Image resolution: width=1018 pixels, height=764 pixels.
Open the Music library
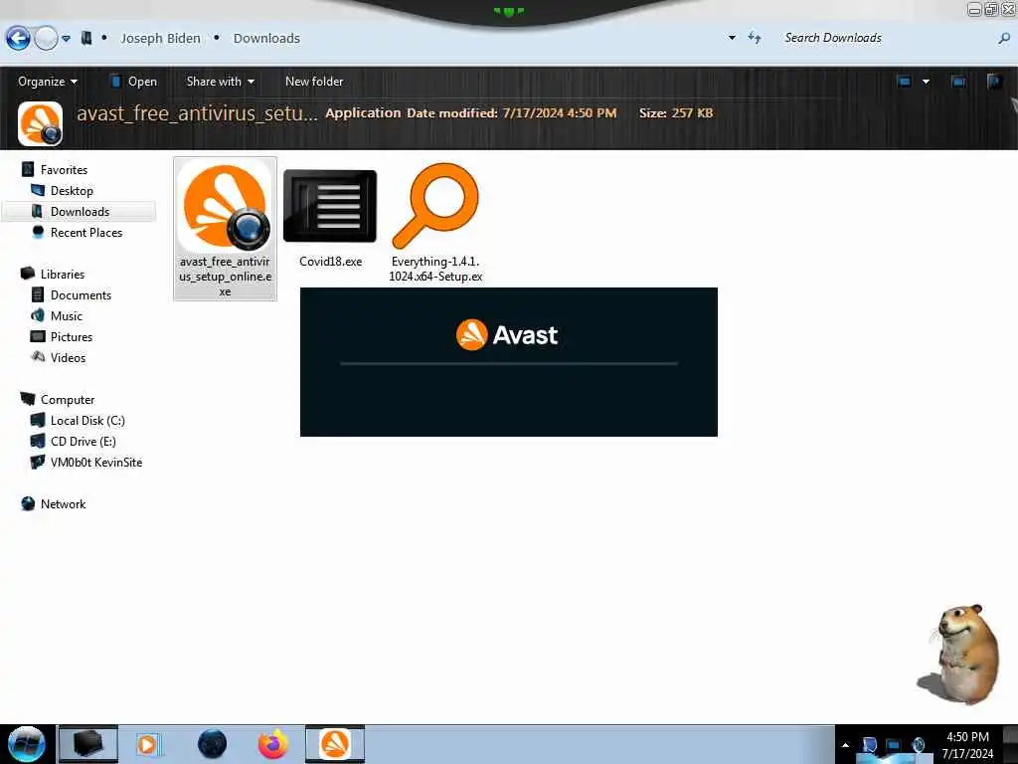point(67,315)
